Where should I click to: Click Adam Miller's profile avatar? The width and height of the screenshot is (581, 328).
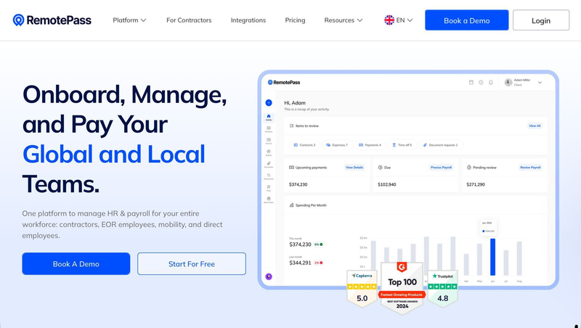508,82
